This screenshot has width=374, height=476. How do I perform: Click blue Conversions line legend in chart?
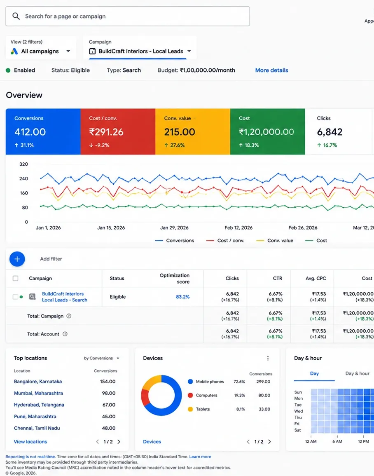click(x=174, y=240)
